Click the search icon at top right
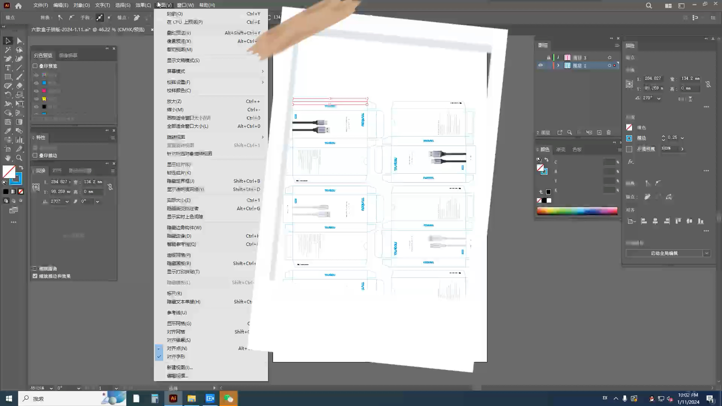 [x=649, y=6]
